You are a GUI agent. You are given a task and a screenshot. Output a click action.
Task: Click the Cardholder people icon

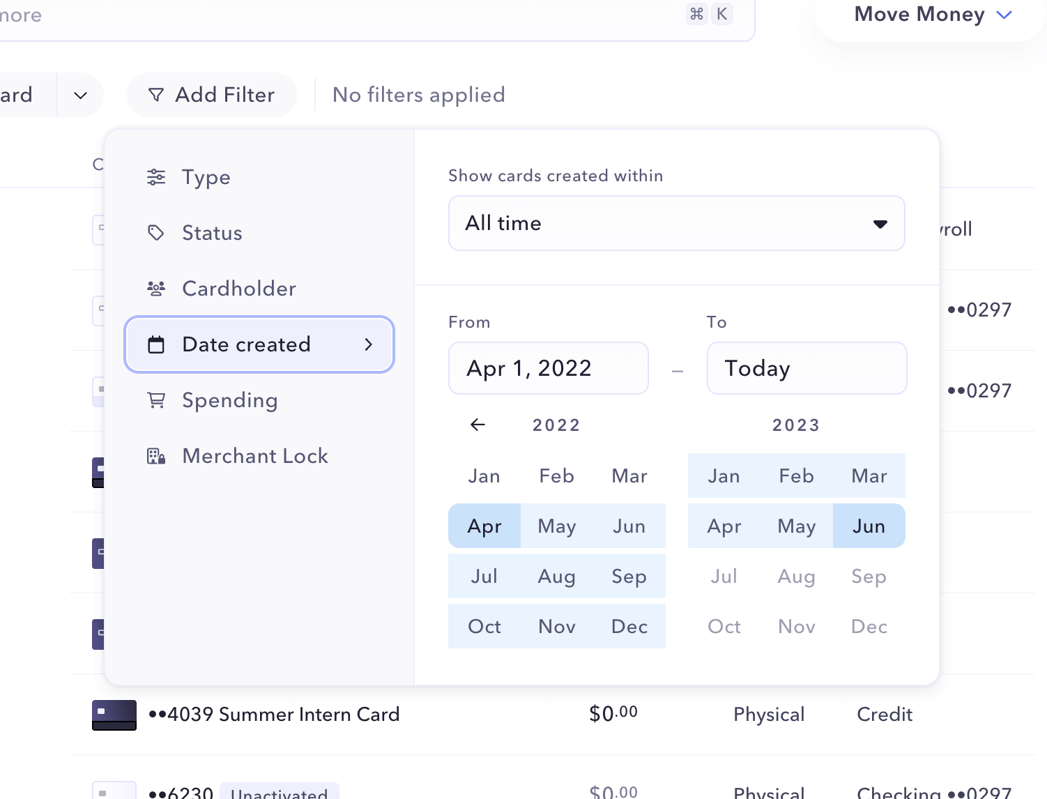[156, 289]
